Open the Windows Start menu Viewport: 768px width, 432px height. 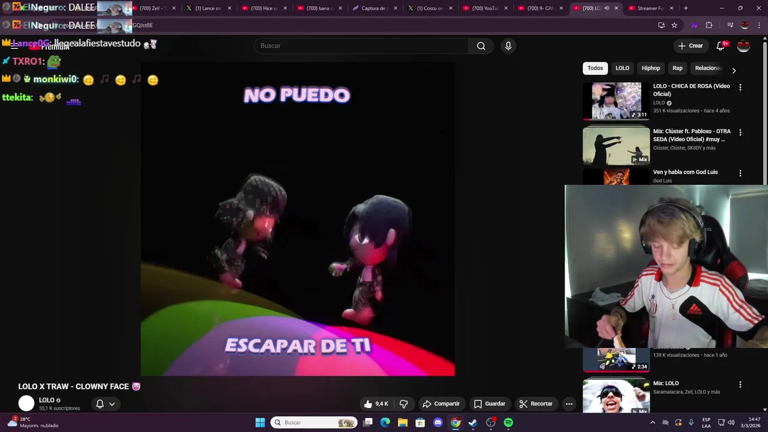click(x=260, y=422)
